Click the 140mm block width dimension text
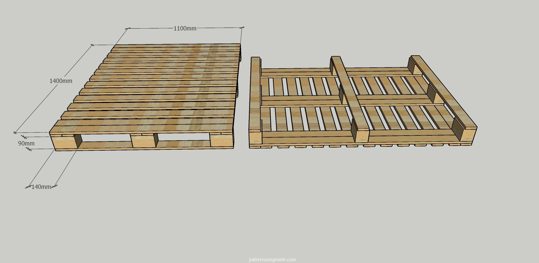This screenshot has width=539, height=263. tap(41, 187)
